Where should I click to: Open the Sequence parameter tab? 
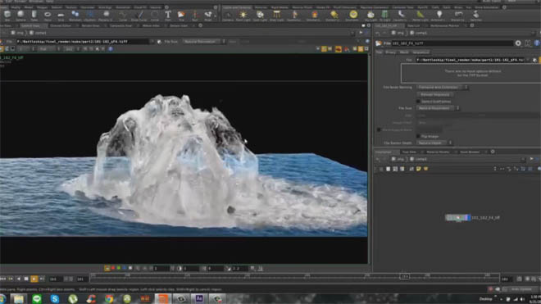pyautogui.click(x=421, y=52)
